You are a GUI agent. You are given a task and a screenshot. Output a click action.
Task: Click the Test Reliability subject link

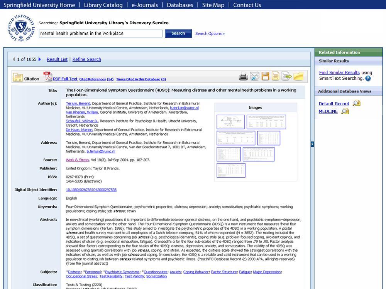[111, 276]
